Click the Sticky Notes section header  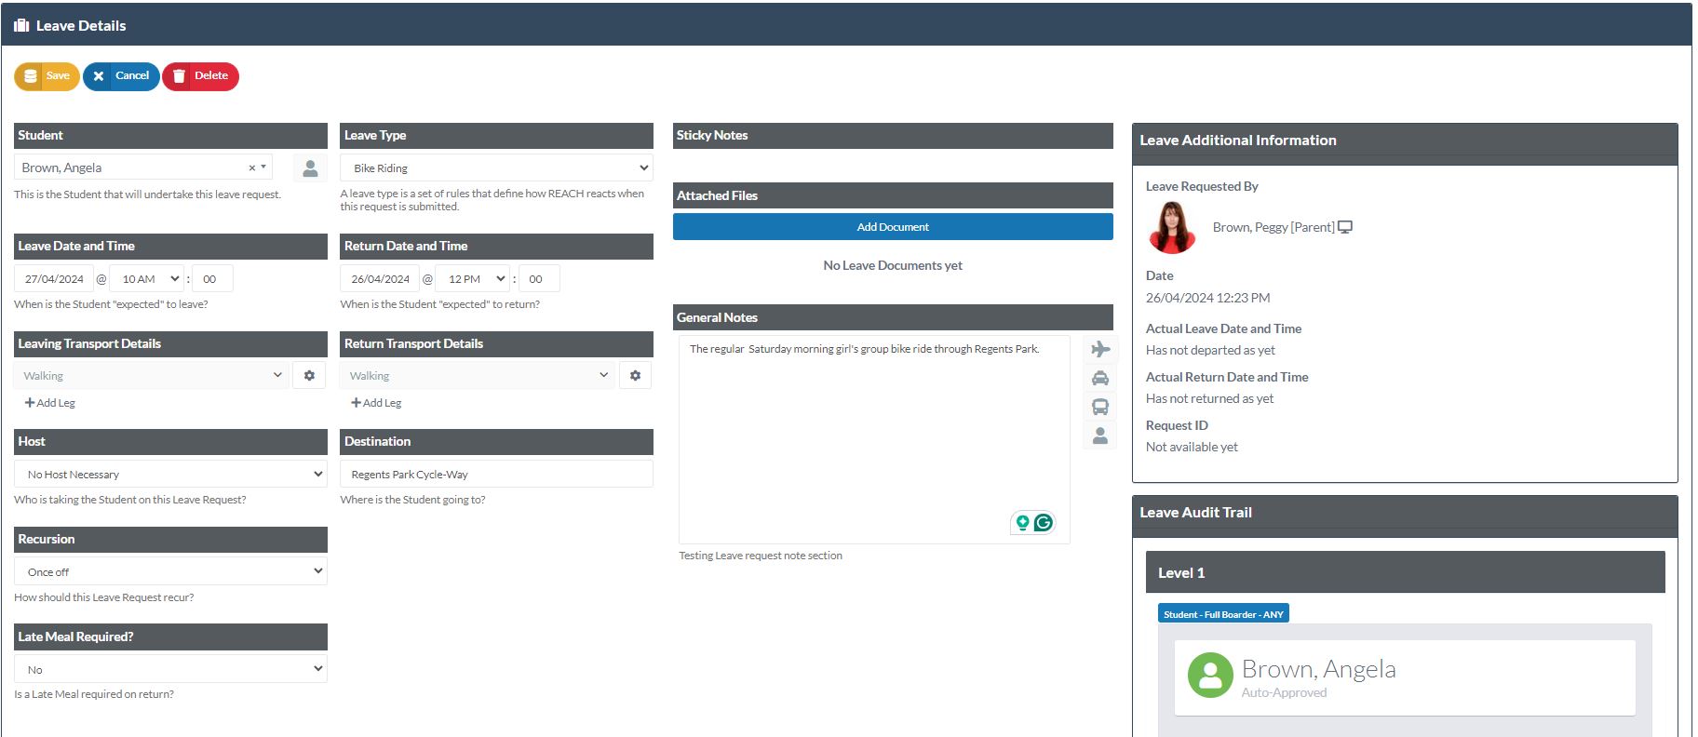point(893,136)
